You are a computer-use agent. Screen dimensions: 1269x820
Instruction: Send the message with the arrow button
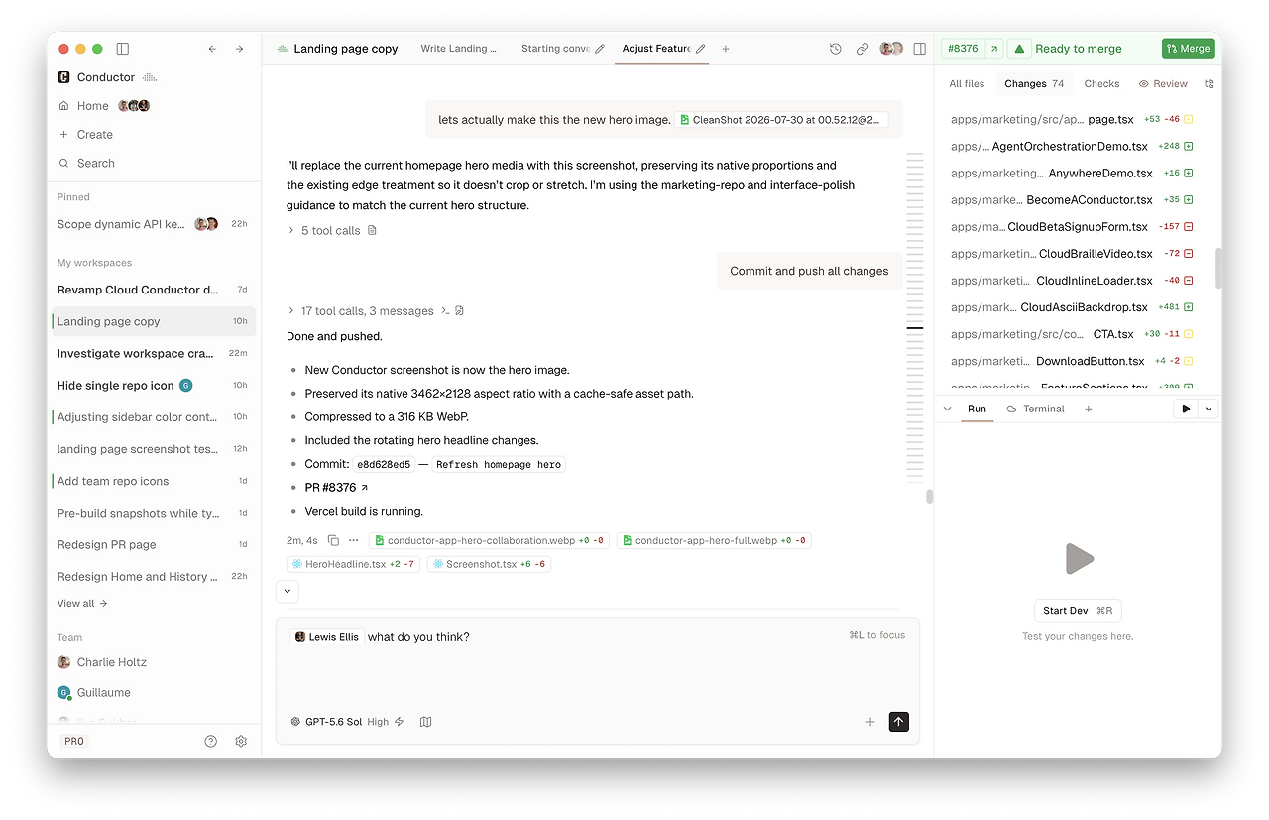pos(898,722)
